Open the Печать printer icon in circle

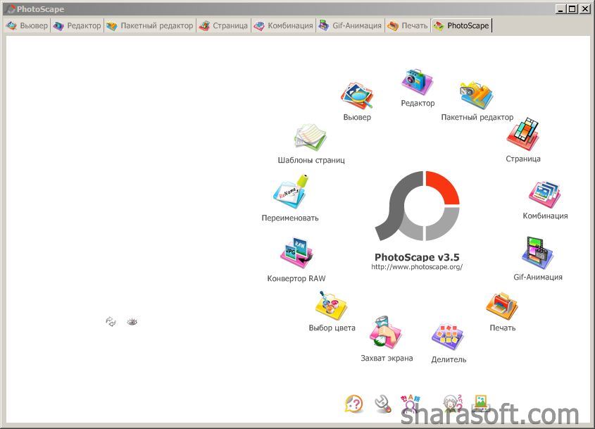tap(502, 306)
